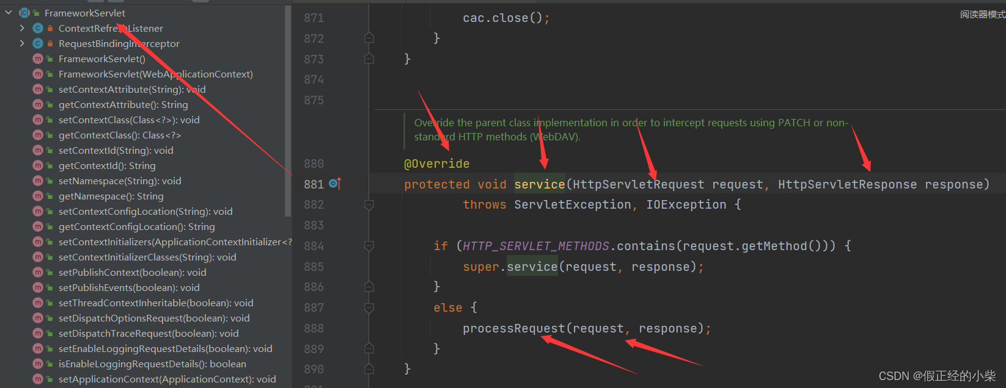The width and height of the screenshot is (1006, 388).
Task: Expand the ContextRefreshListener inner class node
Action: (22, 28)
